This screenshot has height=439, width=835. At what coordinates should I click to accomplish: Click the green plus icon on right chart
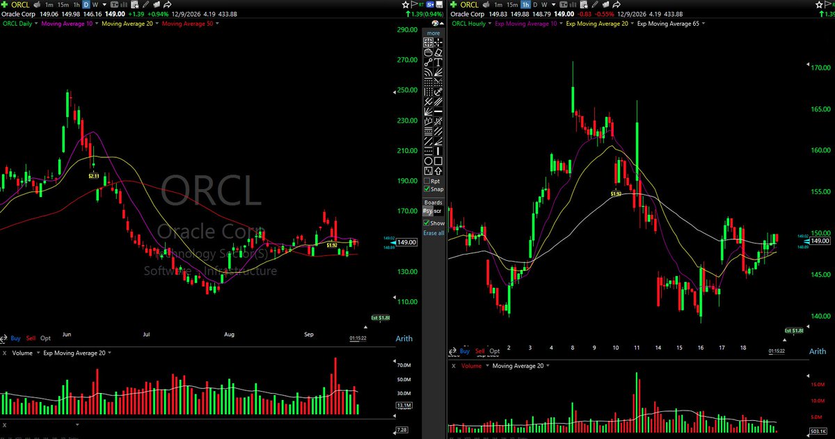[x=454, y=4]
